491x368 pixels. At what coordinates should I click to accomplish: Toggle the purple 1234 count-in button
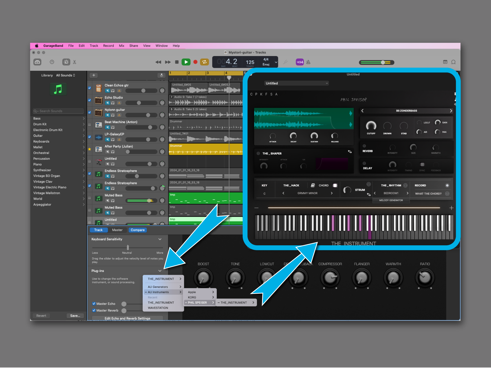[300, 62]
